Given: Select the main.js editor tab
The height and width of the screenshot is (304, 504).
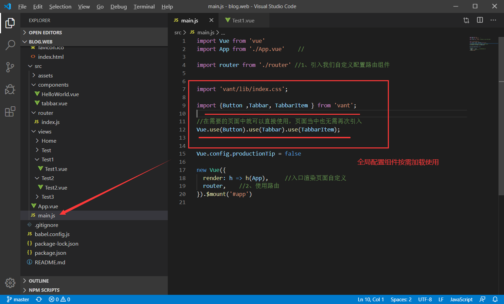Looking at the screenshot, I should tap(193, 20).
